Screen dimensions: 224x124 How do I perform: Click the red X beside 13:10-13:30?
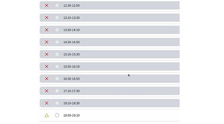[47, 18]
